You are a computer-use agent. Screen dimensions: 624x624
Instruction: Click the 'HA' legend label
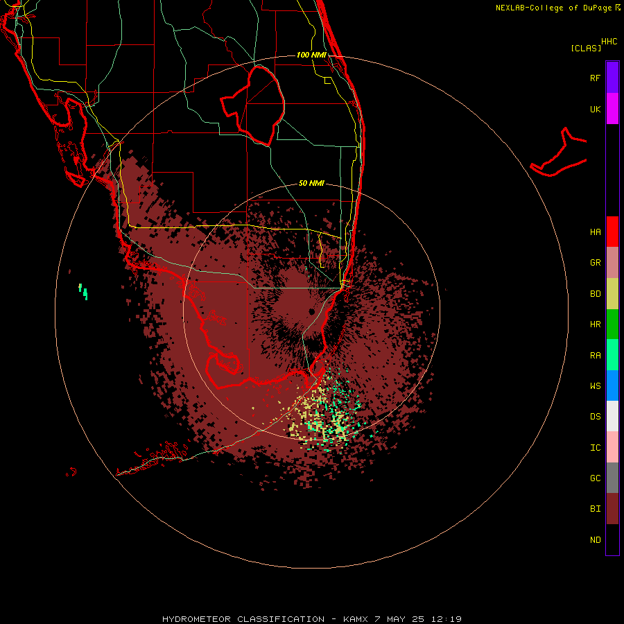pyautogui.click(x=595, y=232)
